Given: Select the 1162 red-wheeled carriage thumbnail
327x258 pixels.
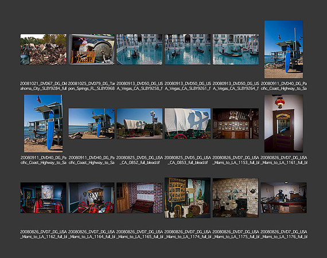Looking at the screenshot, I should pos(44,198).
